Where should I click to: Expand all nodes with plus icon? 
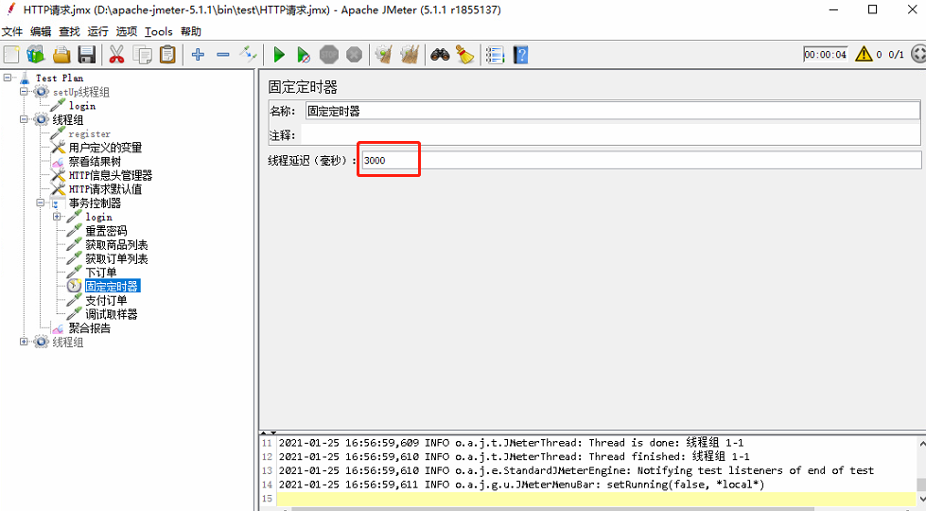[x=198, y=55]
